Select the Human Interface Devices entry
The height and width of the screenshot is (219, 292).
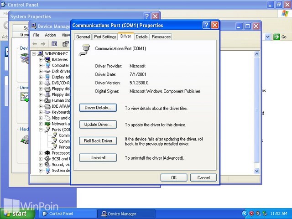[x=61, y=100]
